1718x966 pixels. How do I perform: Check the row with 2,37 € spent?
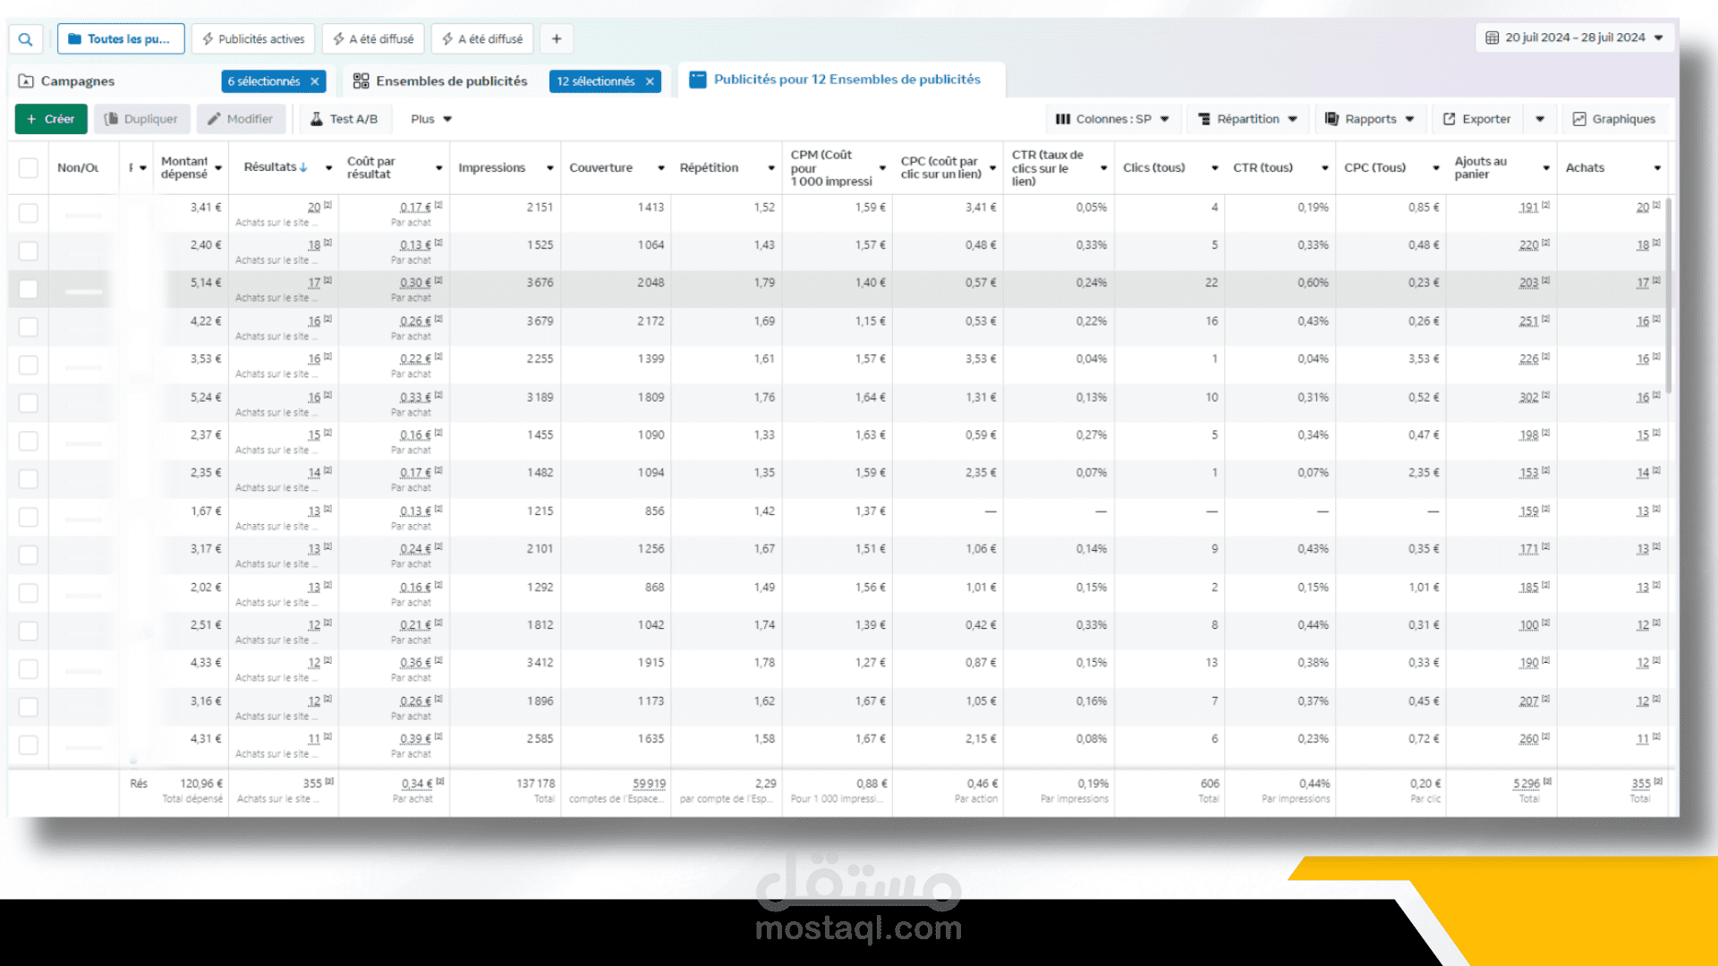[x=29, y=441]
